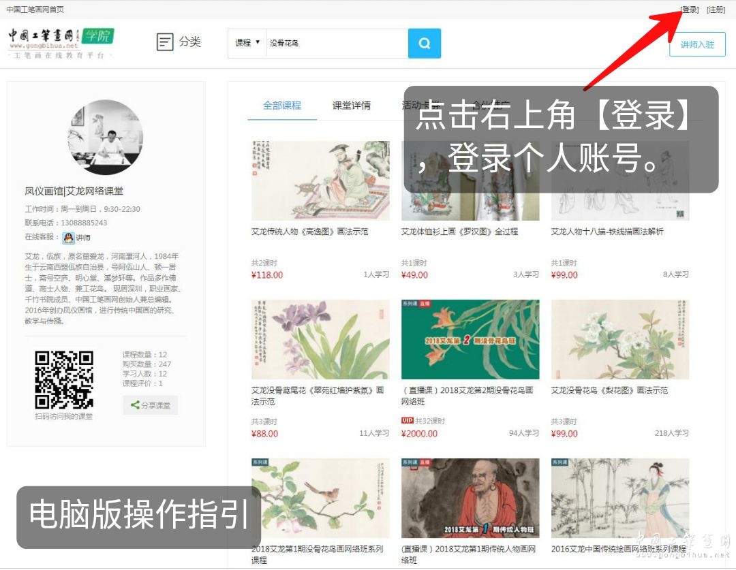Screen dimensions: 736x570
Task: Click the 登录 link at top right
Action: 690,10
